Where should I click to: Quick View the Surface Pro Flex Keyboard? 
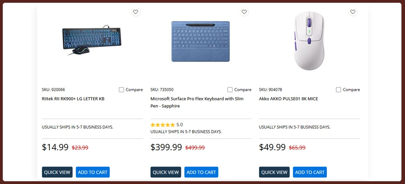tap(166, 172)
